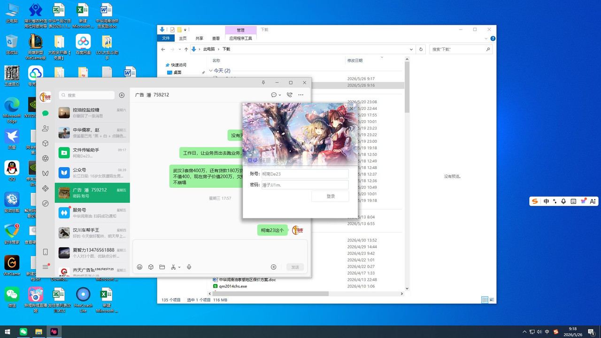601x338 pixels.
Task: Click the 登录 button in the login dialog
Action: pos(330,196)
